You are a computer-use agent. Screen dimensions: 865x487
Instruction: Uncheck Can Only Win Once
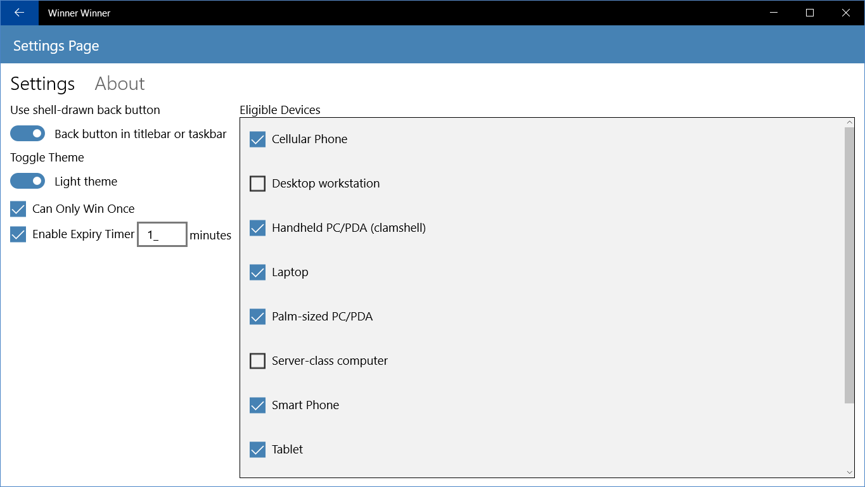click(x=18, y=209)
